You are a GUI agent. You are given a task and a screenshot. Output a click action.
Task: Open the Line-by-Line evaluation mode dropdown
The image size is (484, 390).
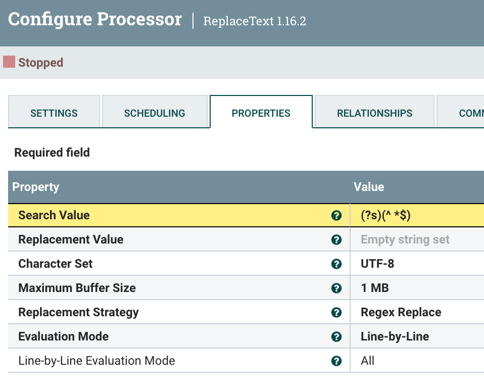coord(417,336)
